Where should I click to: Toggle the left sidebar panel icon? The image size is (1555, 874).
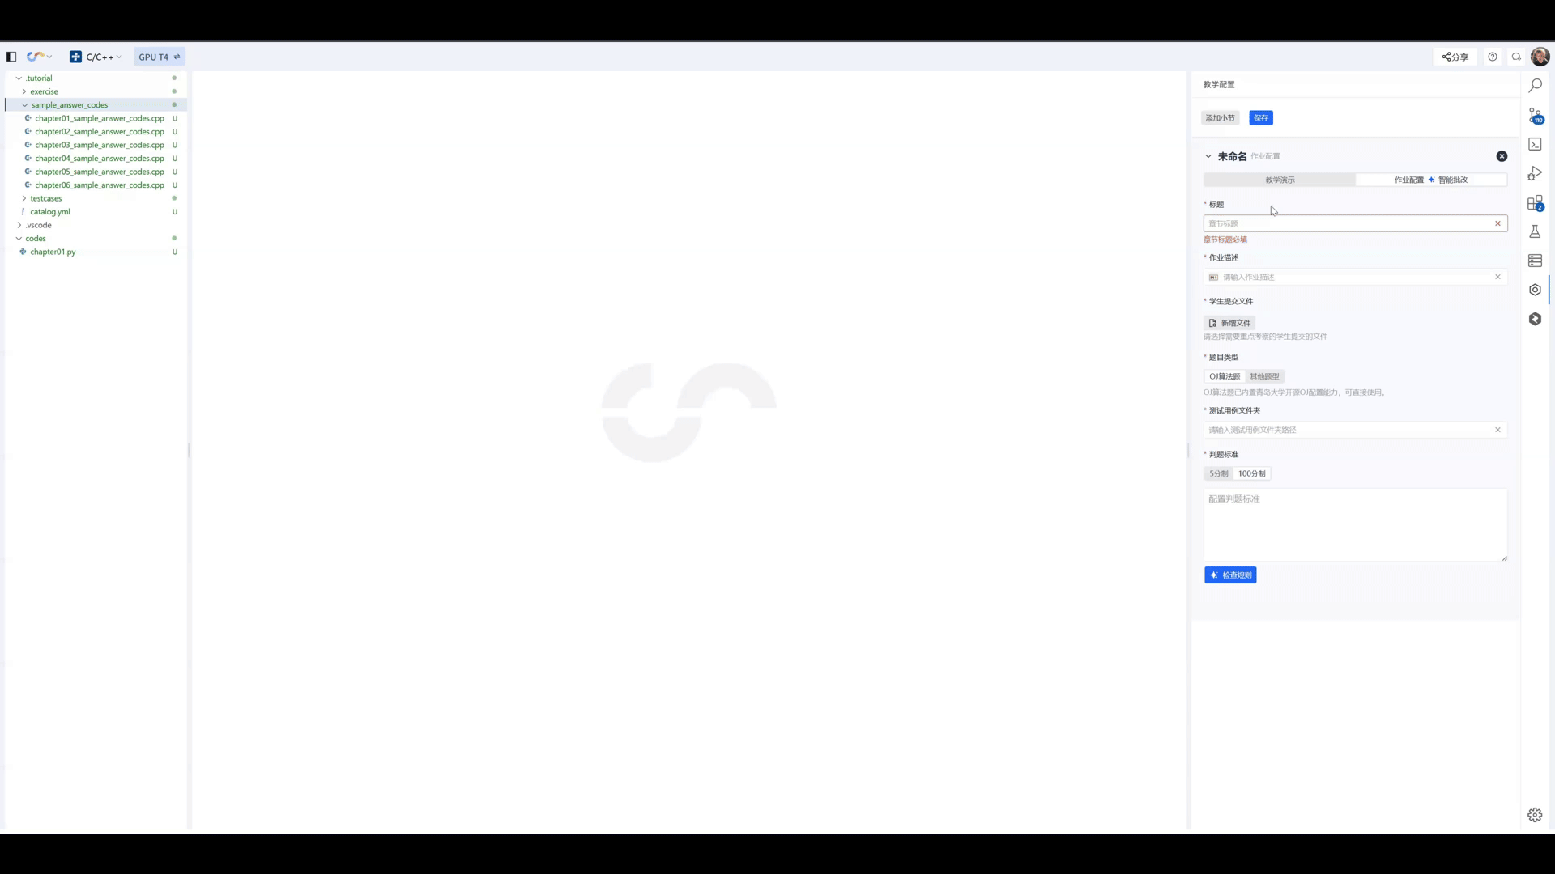(x=11, y=57)
